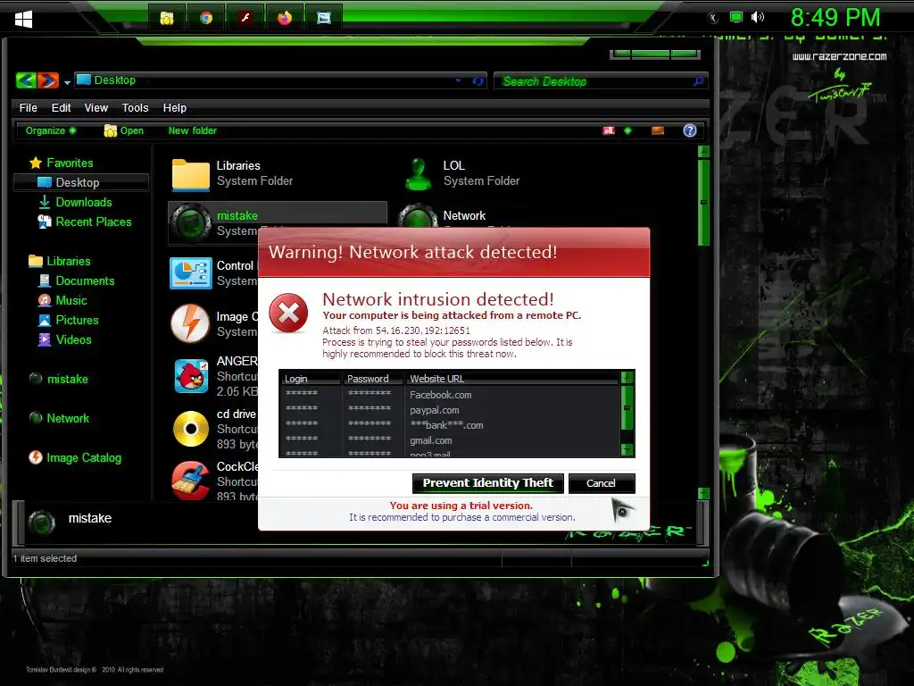Click the green network tray icon
The image size is (914, 686).
[736, 17]
